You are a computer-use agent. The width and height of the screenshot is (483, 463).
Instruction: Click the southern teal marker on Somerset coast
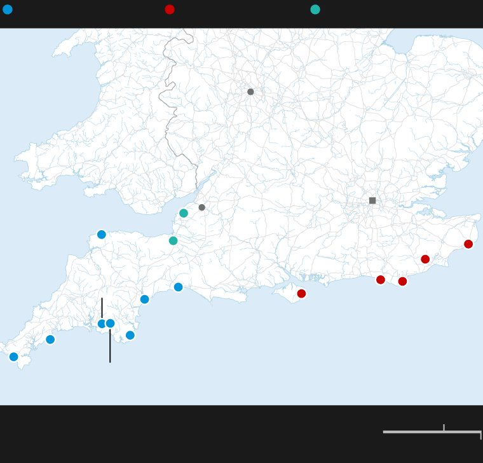(173, 240)
